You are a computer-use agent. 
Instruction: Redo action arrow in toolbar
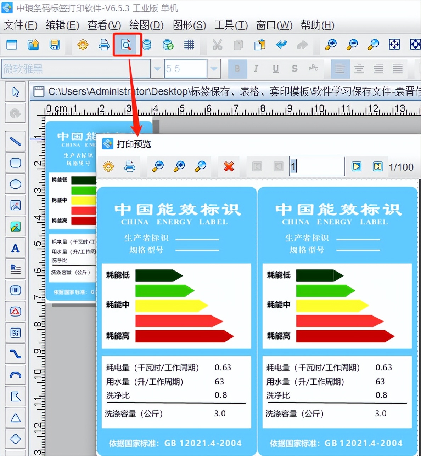(x=302, y=45)
